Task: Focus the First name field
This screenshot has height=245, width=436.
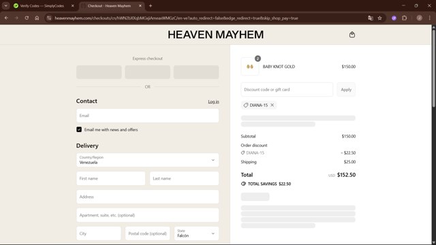Action: tap(110, 178)
